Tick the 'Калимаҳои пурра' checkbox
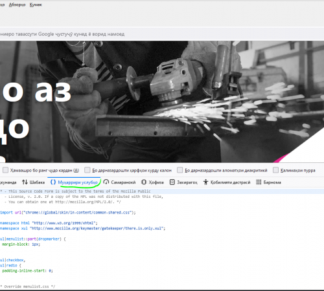This screenshot has height=291, width=324. (x=275, y=170)
